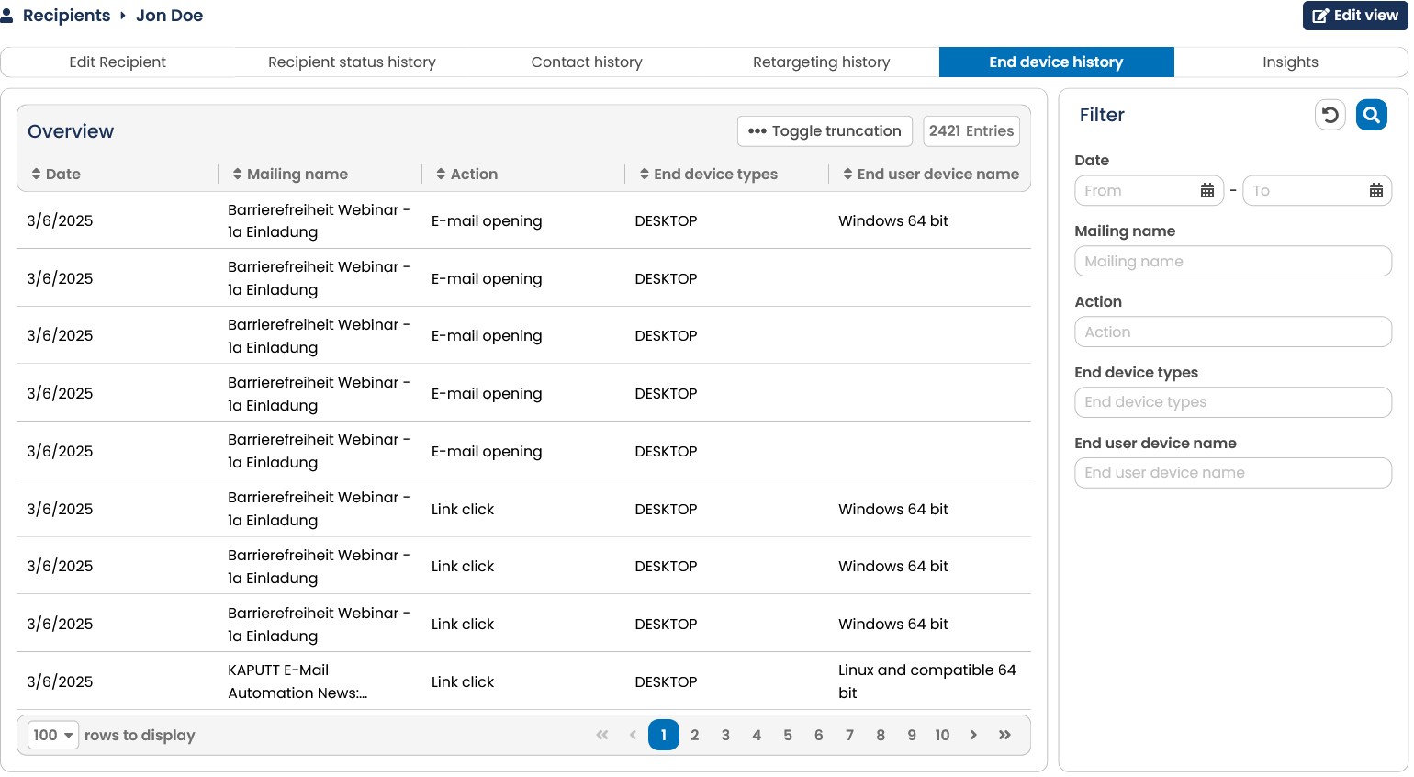Go to page 5 of the results
This screenshot has width=1414, height=777.
pos(788,735)
